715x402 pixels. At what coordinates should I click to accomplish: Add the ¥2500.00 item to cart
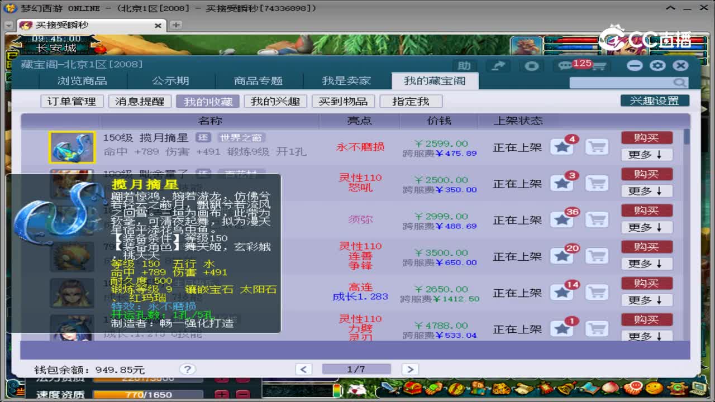click(x=597, y=184)
